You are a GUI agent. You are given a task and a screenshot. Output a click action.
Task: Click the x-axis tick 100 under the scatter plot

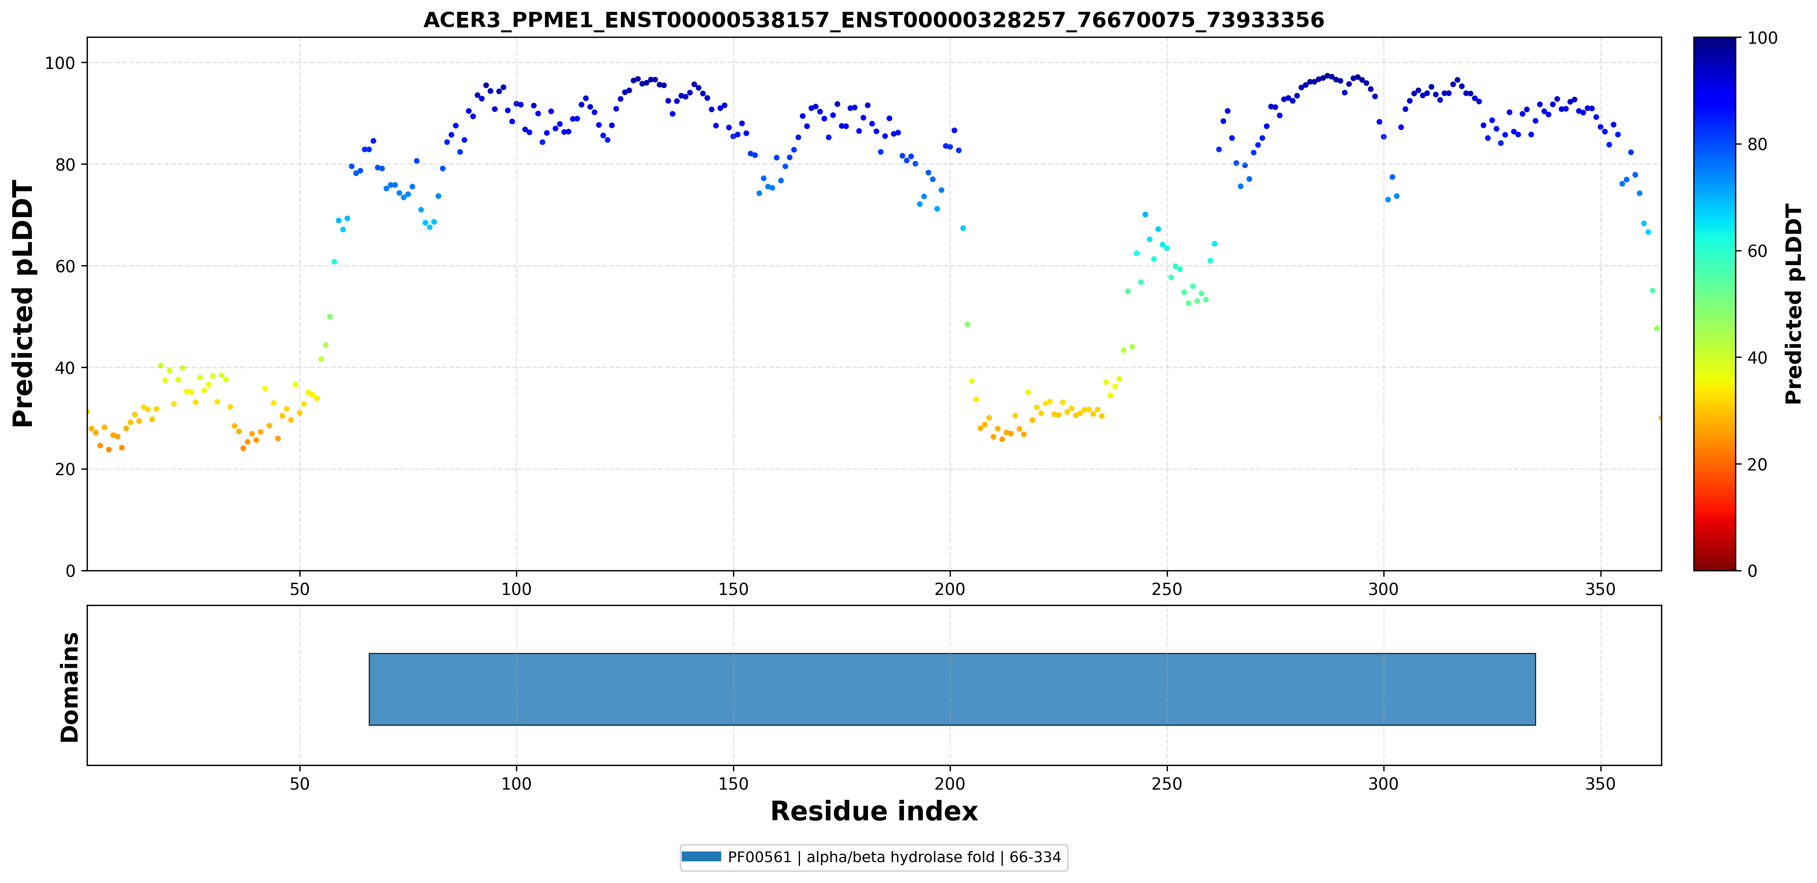tap(516, 589)
